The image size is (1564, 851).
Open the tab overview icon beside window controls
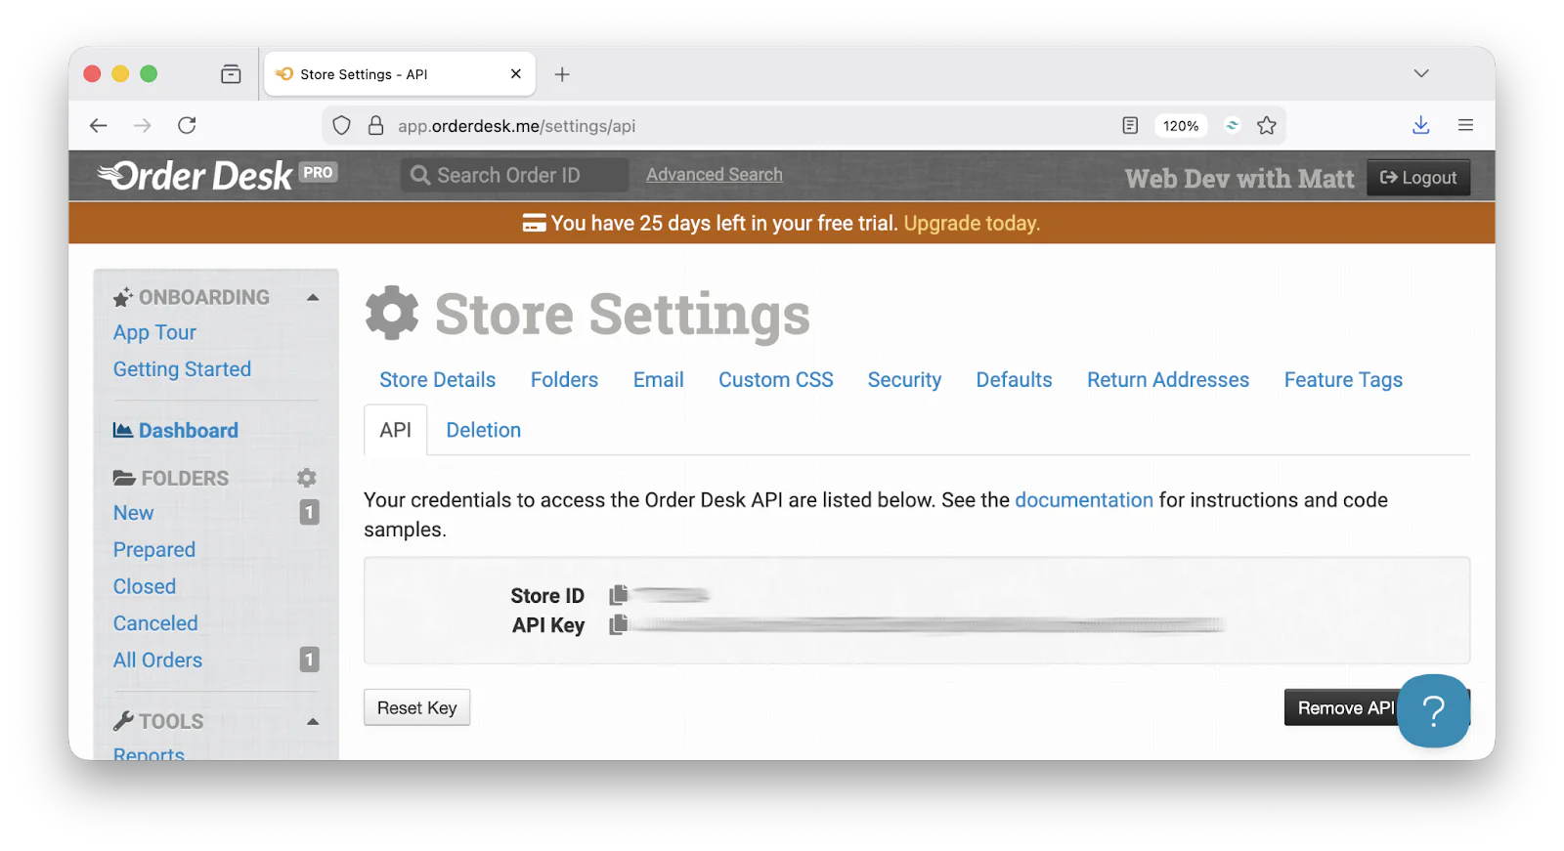(231, 74)
